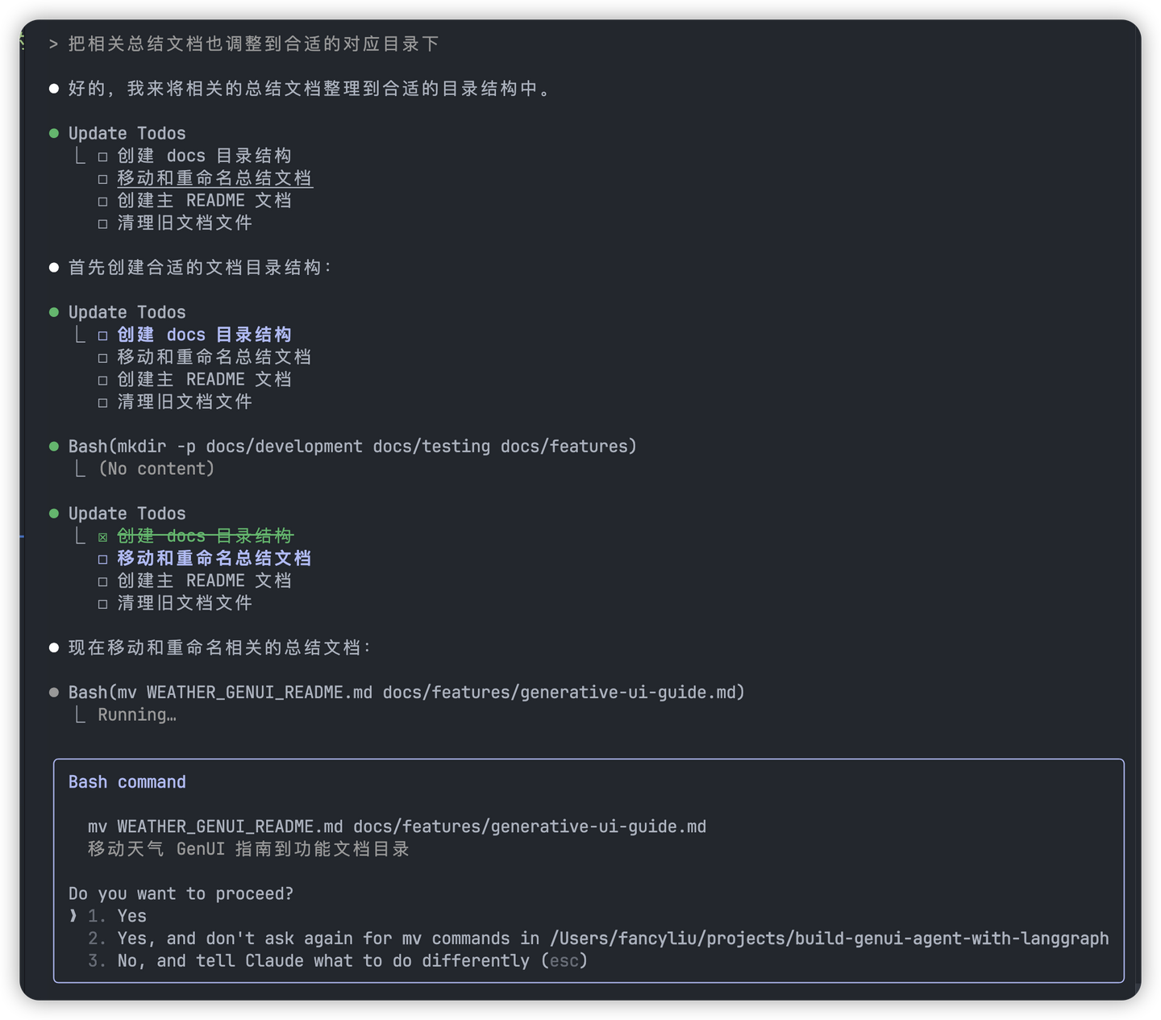Click the bullet icon before '首先创建合适的文档目录结构'
This screenshot has height=1020, width=1161.
pyautogui.click(x=53, y=266)
